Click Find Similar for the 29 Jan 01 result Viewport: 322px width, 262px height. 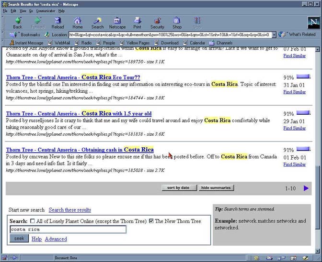295,128
